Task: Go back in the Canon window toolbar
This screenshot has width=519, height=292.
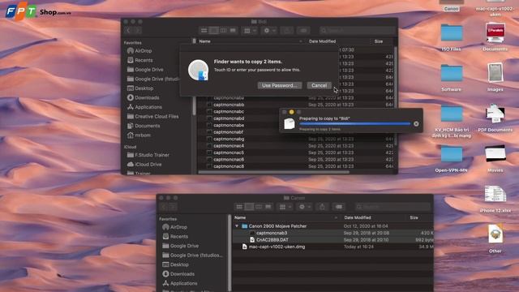Action: point(164,207)
